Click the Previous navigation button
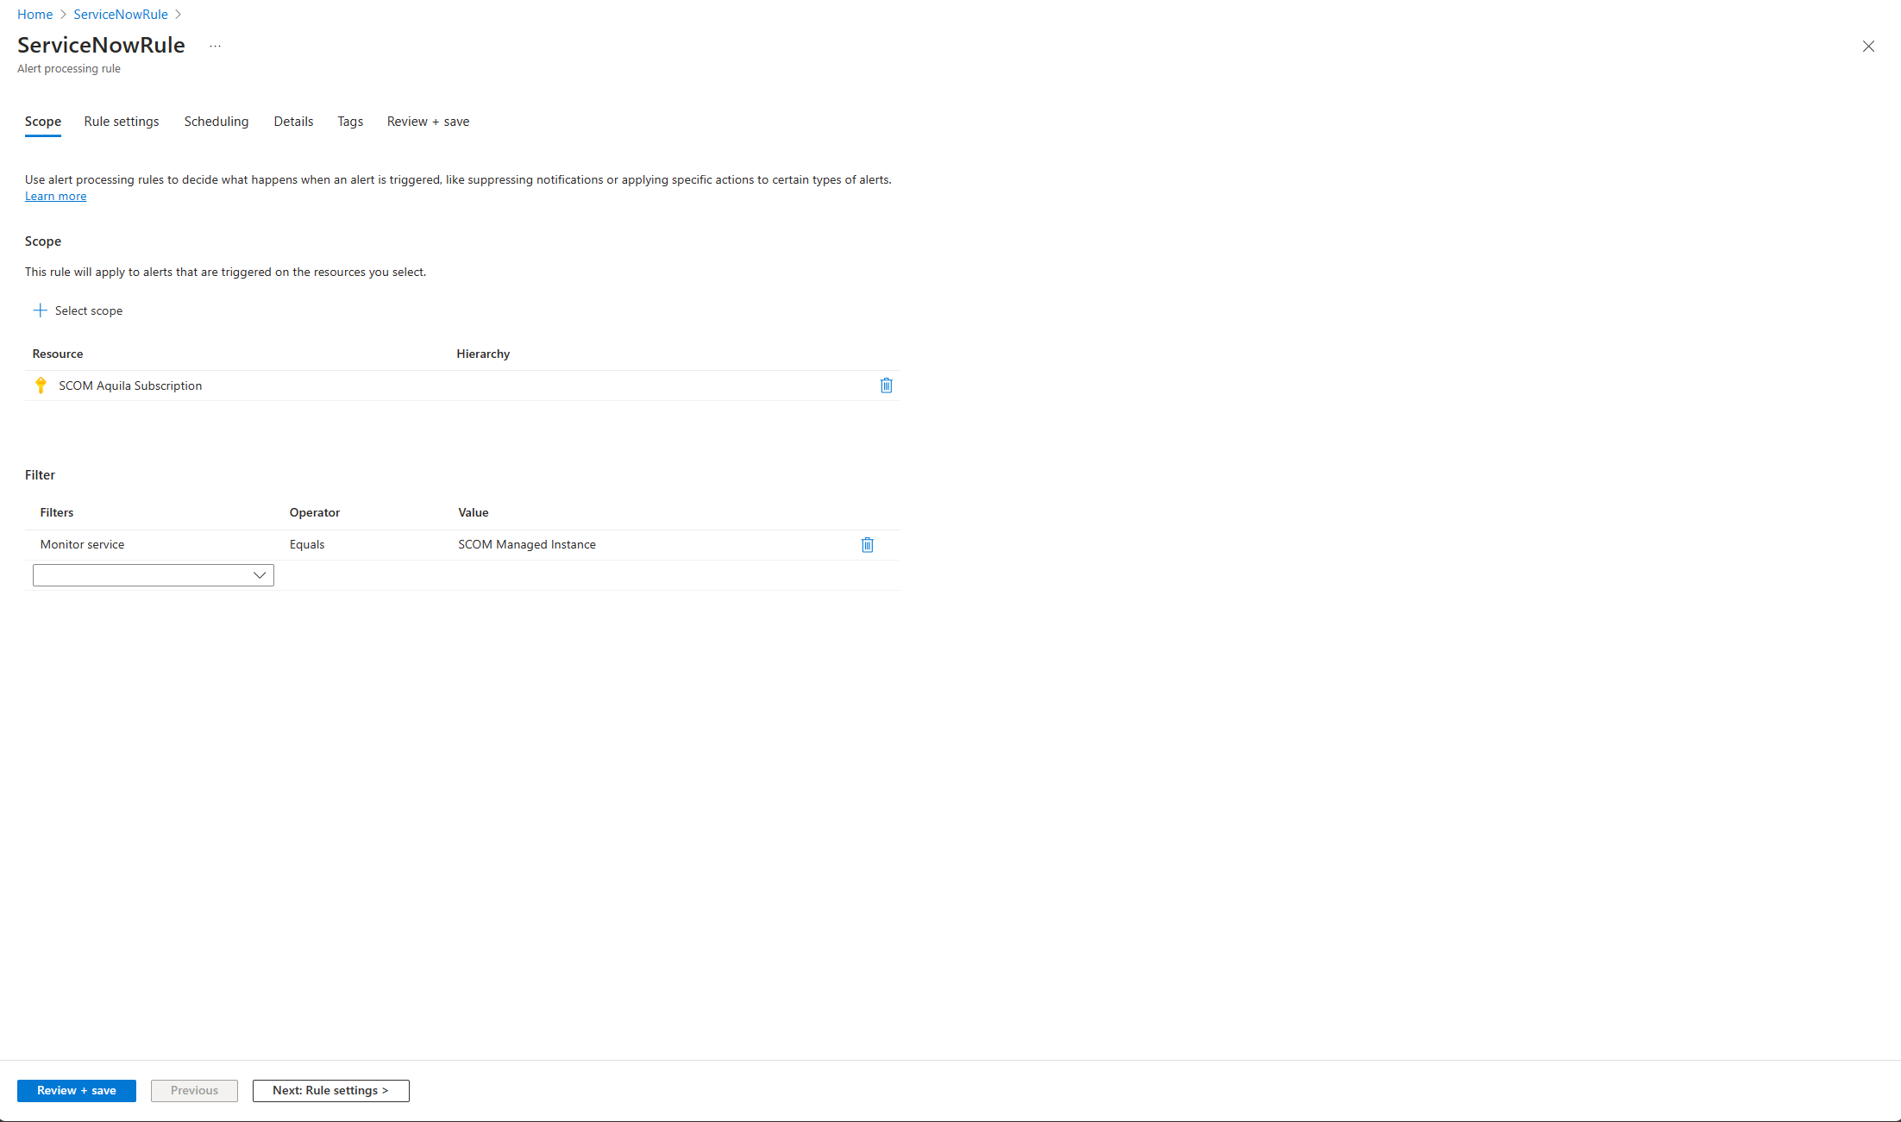Screen dimensions: 1901x1122 [x=194, y=1091]
